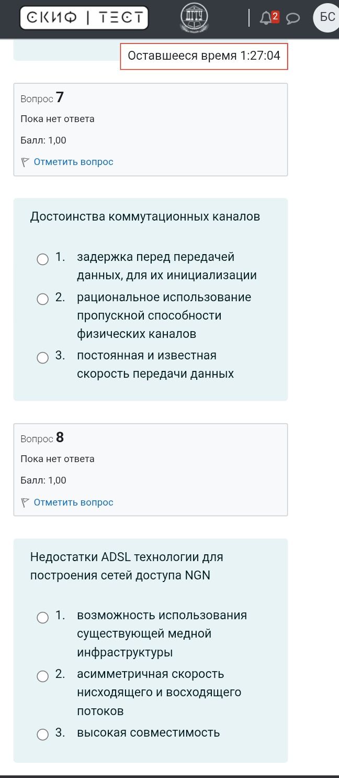Select 'высокая совместимость' radio button
Image resolution: width=339 pixels, height=778 pixels.
(x=42, y=735)
